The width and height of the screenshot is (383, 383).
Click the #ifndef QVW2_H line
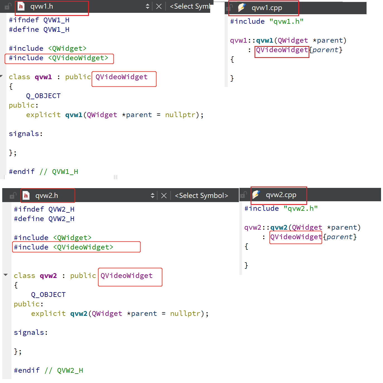click(44, 209)
